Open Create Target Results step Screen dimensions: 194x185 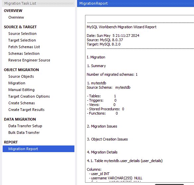point(26,110)
